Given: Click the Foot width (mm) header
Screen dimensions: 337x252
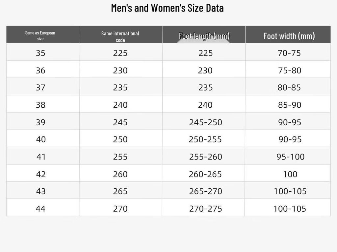Looking at the screenshot, I should [289, 36].
